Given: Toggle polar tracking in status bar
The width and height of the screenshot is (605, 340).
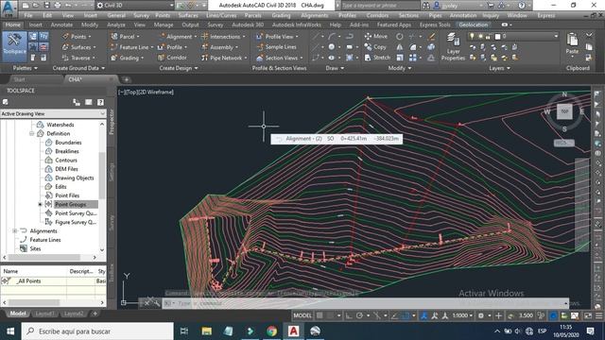Looking at the screenshot, I should [x=359, y=315].
